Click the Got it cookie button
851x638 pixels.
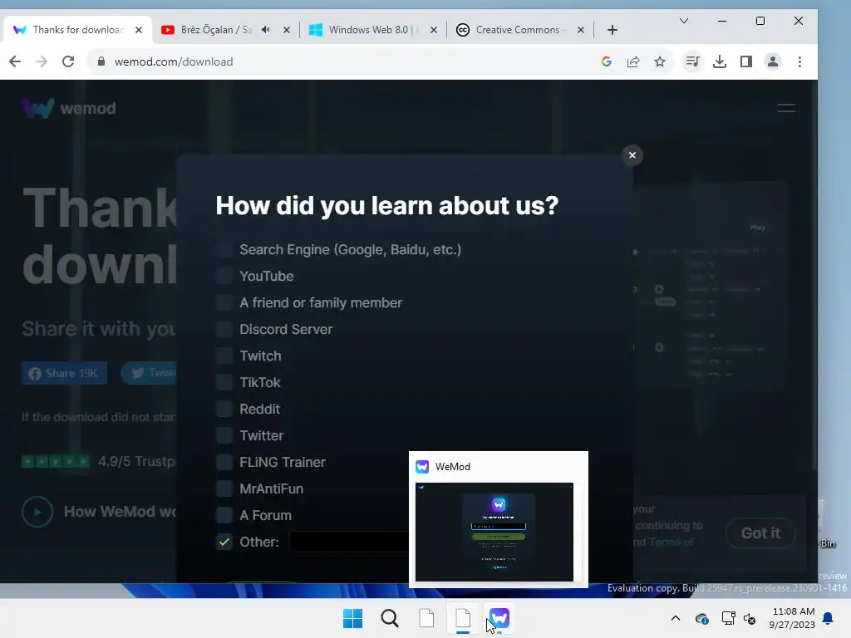click(761, 533)
